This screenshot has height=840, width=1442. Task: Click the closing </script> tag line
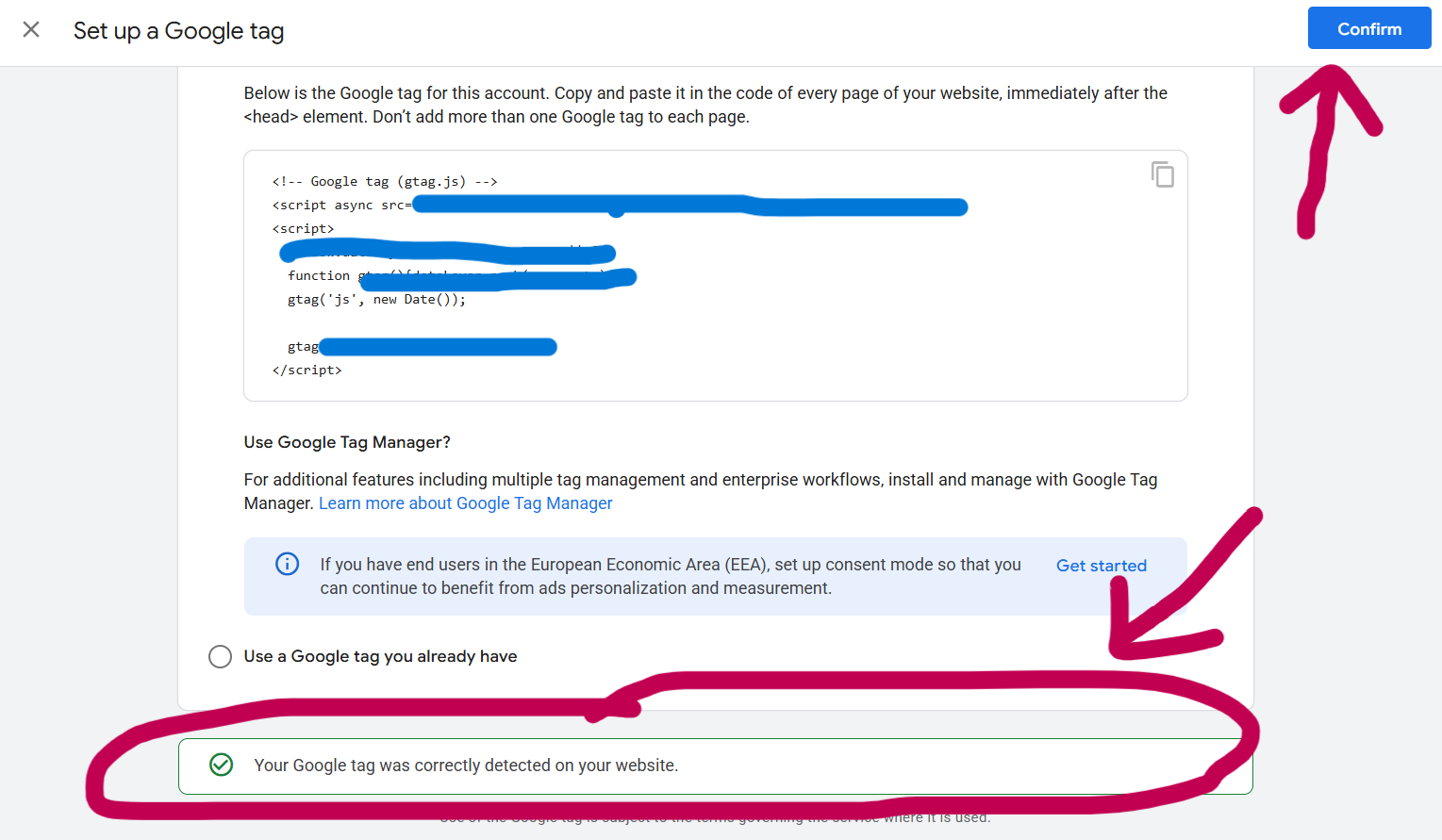point(307,370)
